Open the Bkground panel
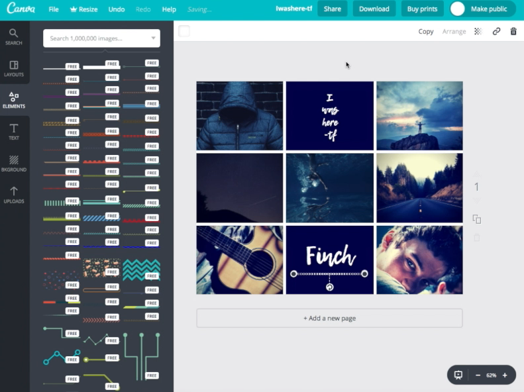 click(14, 164)
